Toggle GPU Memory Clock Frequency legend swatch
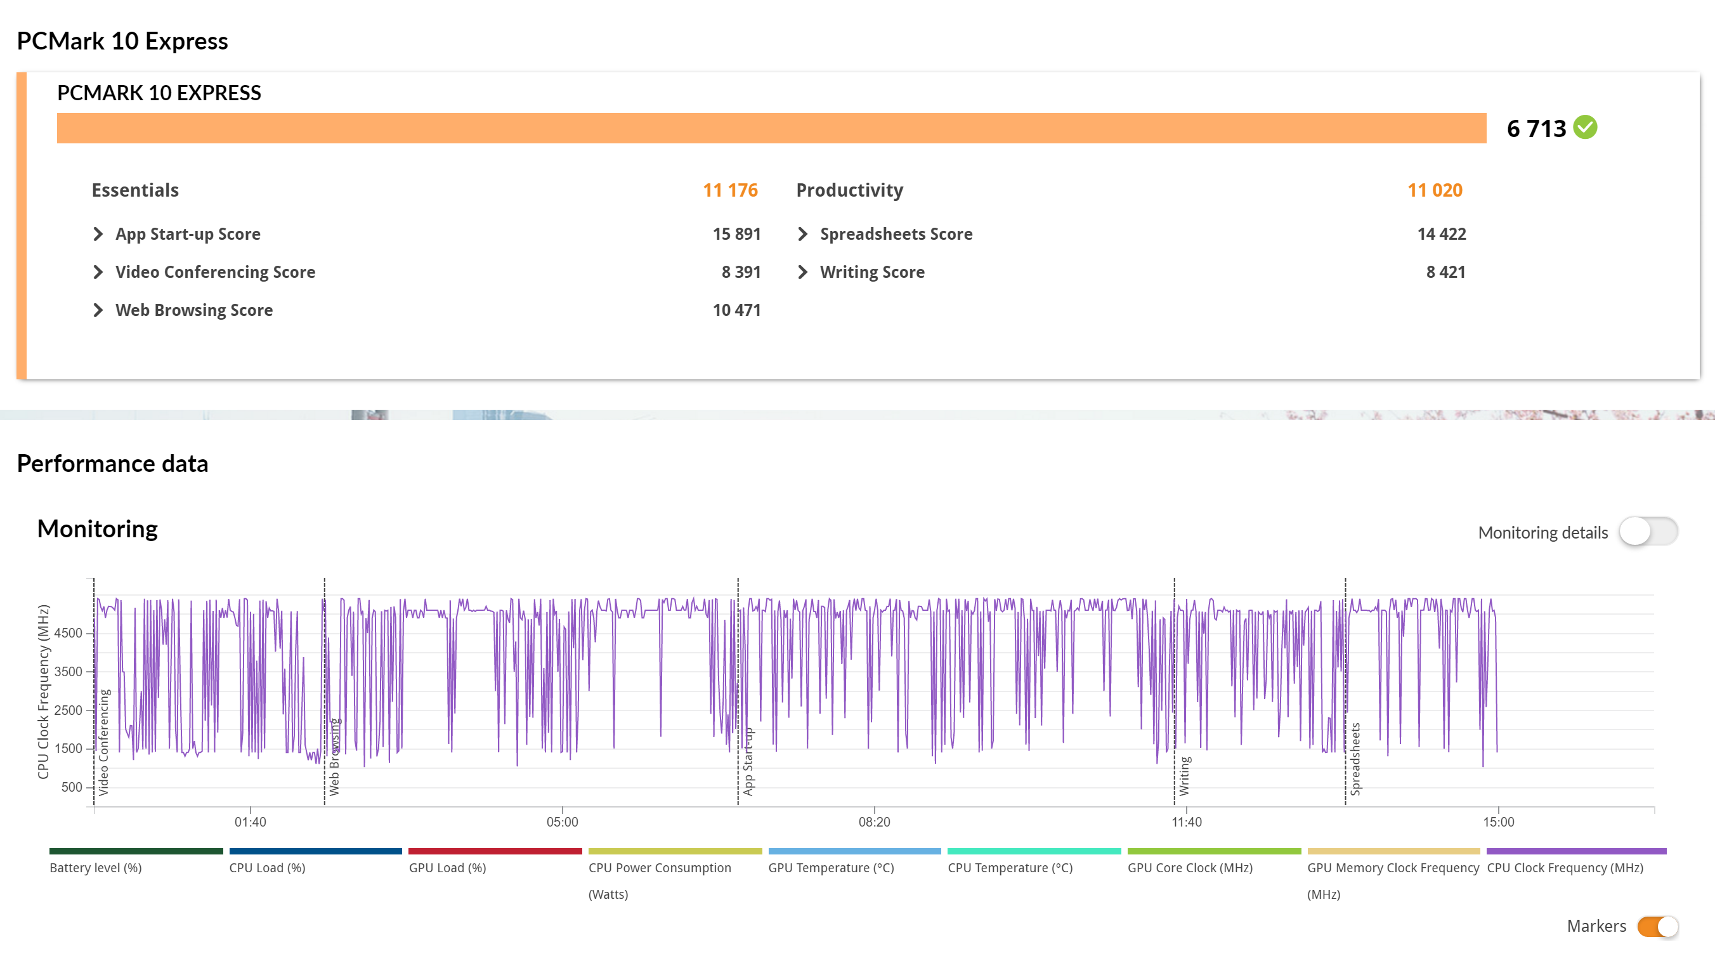Viewport: 1715px width, 968px height. [1393, 851]
